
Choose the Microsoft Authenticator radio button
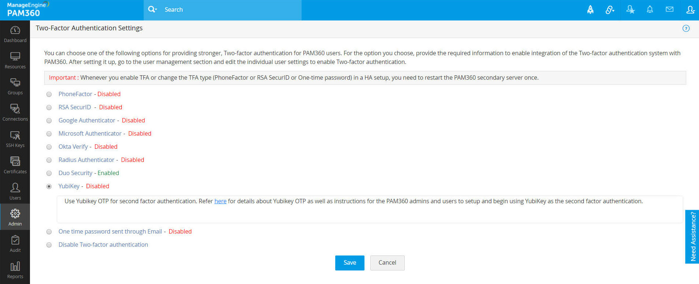click(x=49, y=134)
